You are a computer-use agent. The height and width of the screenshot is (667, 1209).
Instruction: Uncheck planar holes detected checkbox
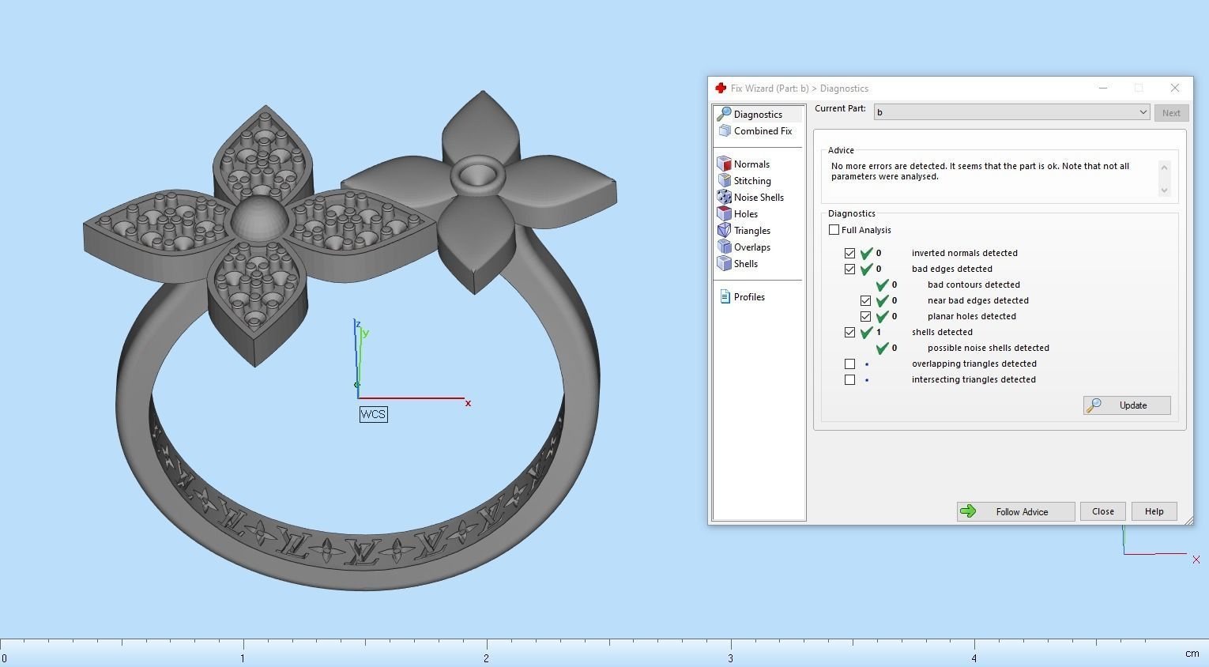(x=865, y=316)
